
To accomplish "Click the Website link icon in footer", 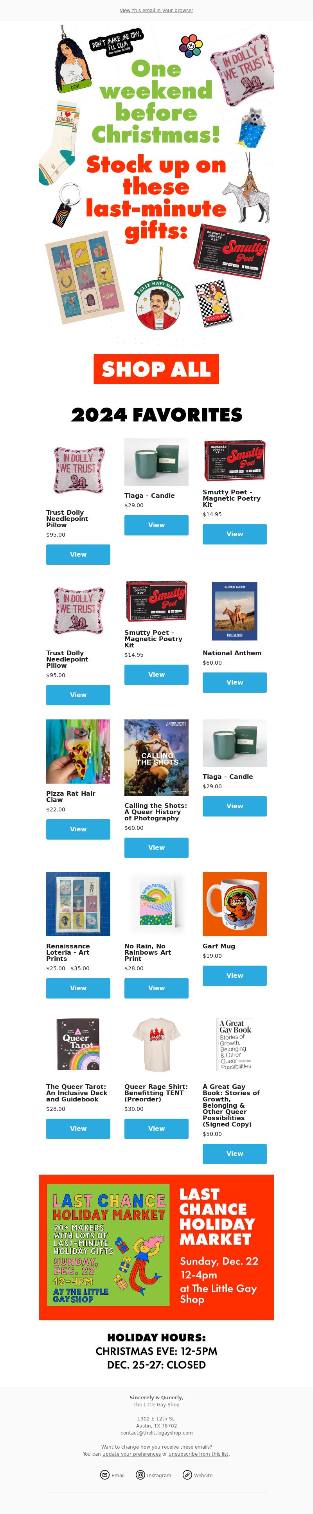I will pyautogui.click(x=187, y=1474).
